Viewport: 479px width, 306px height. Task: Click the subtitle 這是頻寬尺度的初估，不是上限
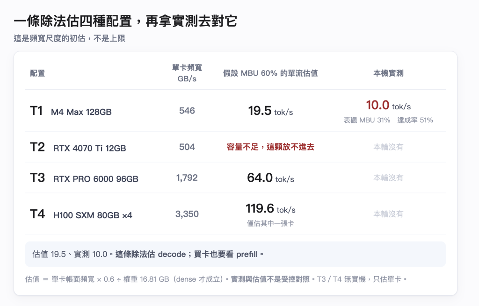[69, 38]
